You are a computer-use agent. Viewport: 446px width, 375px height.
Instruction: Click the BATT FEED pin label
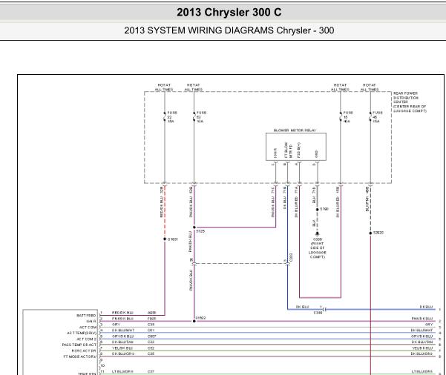pos(86,316)
